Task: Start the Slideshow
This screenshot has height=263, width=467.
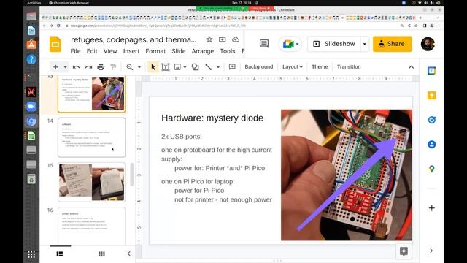Action: (x=334, y=44)
